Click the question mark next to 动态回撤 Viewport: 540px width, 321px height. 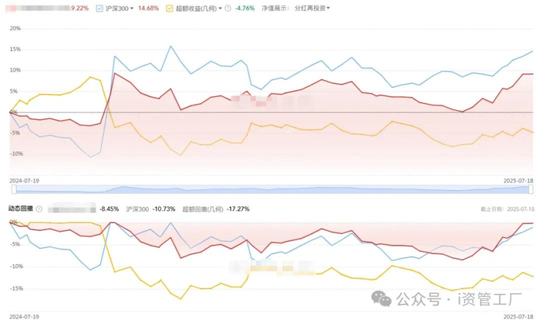(x=39, y=209)
